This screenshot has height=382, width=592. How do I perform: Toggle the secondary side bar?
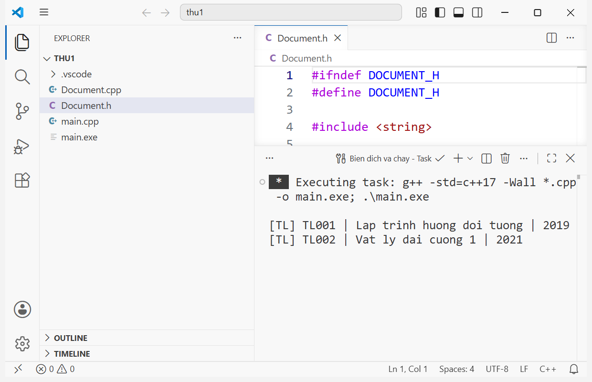477,12
